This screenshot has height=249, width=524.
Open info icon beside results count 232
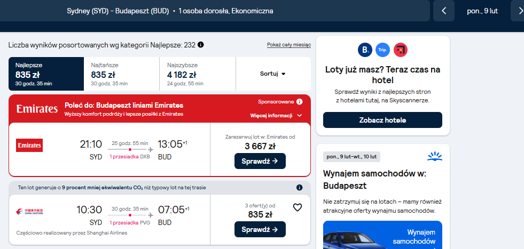pyautogui.click(x=200, y=44)
